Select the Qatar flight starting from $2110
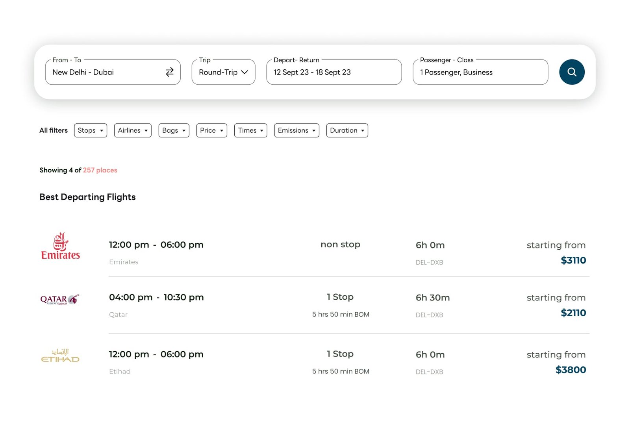Viewport: 630px width, 421px height. [315, 305]
